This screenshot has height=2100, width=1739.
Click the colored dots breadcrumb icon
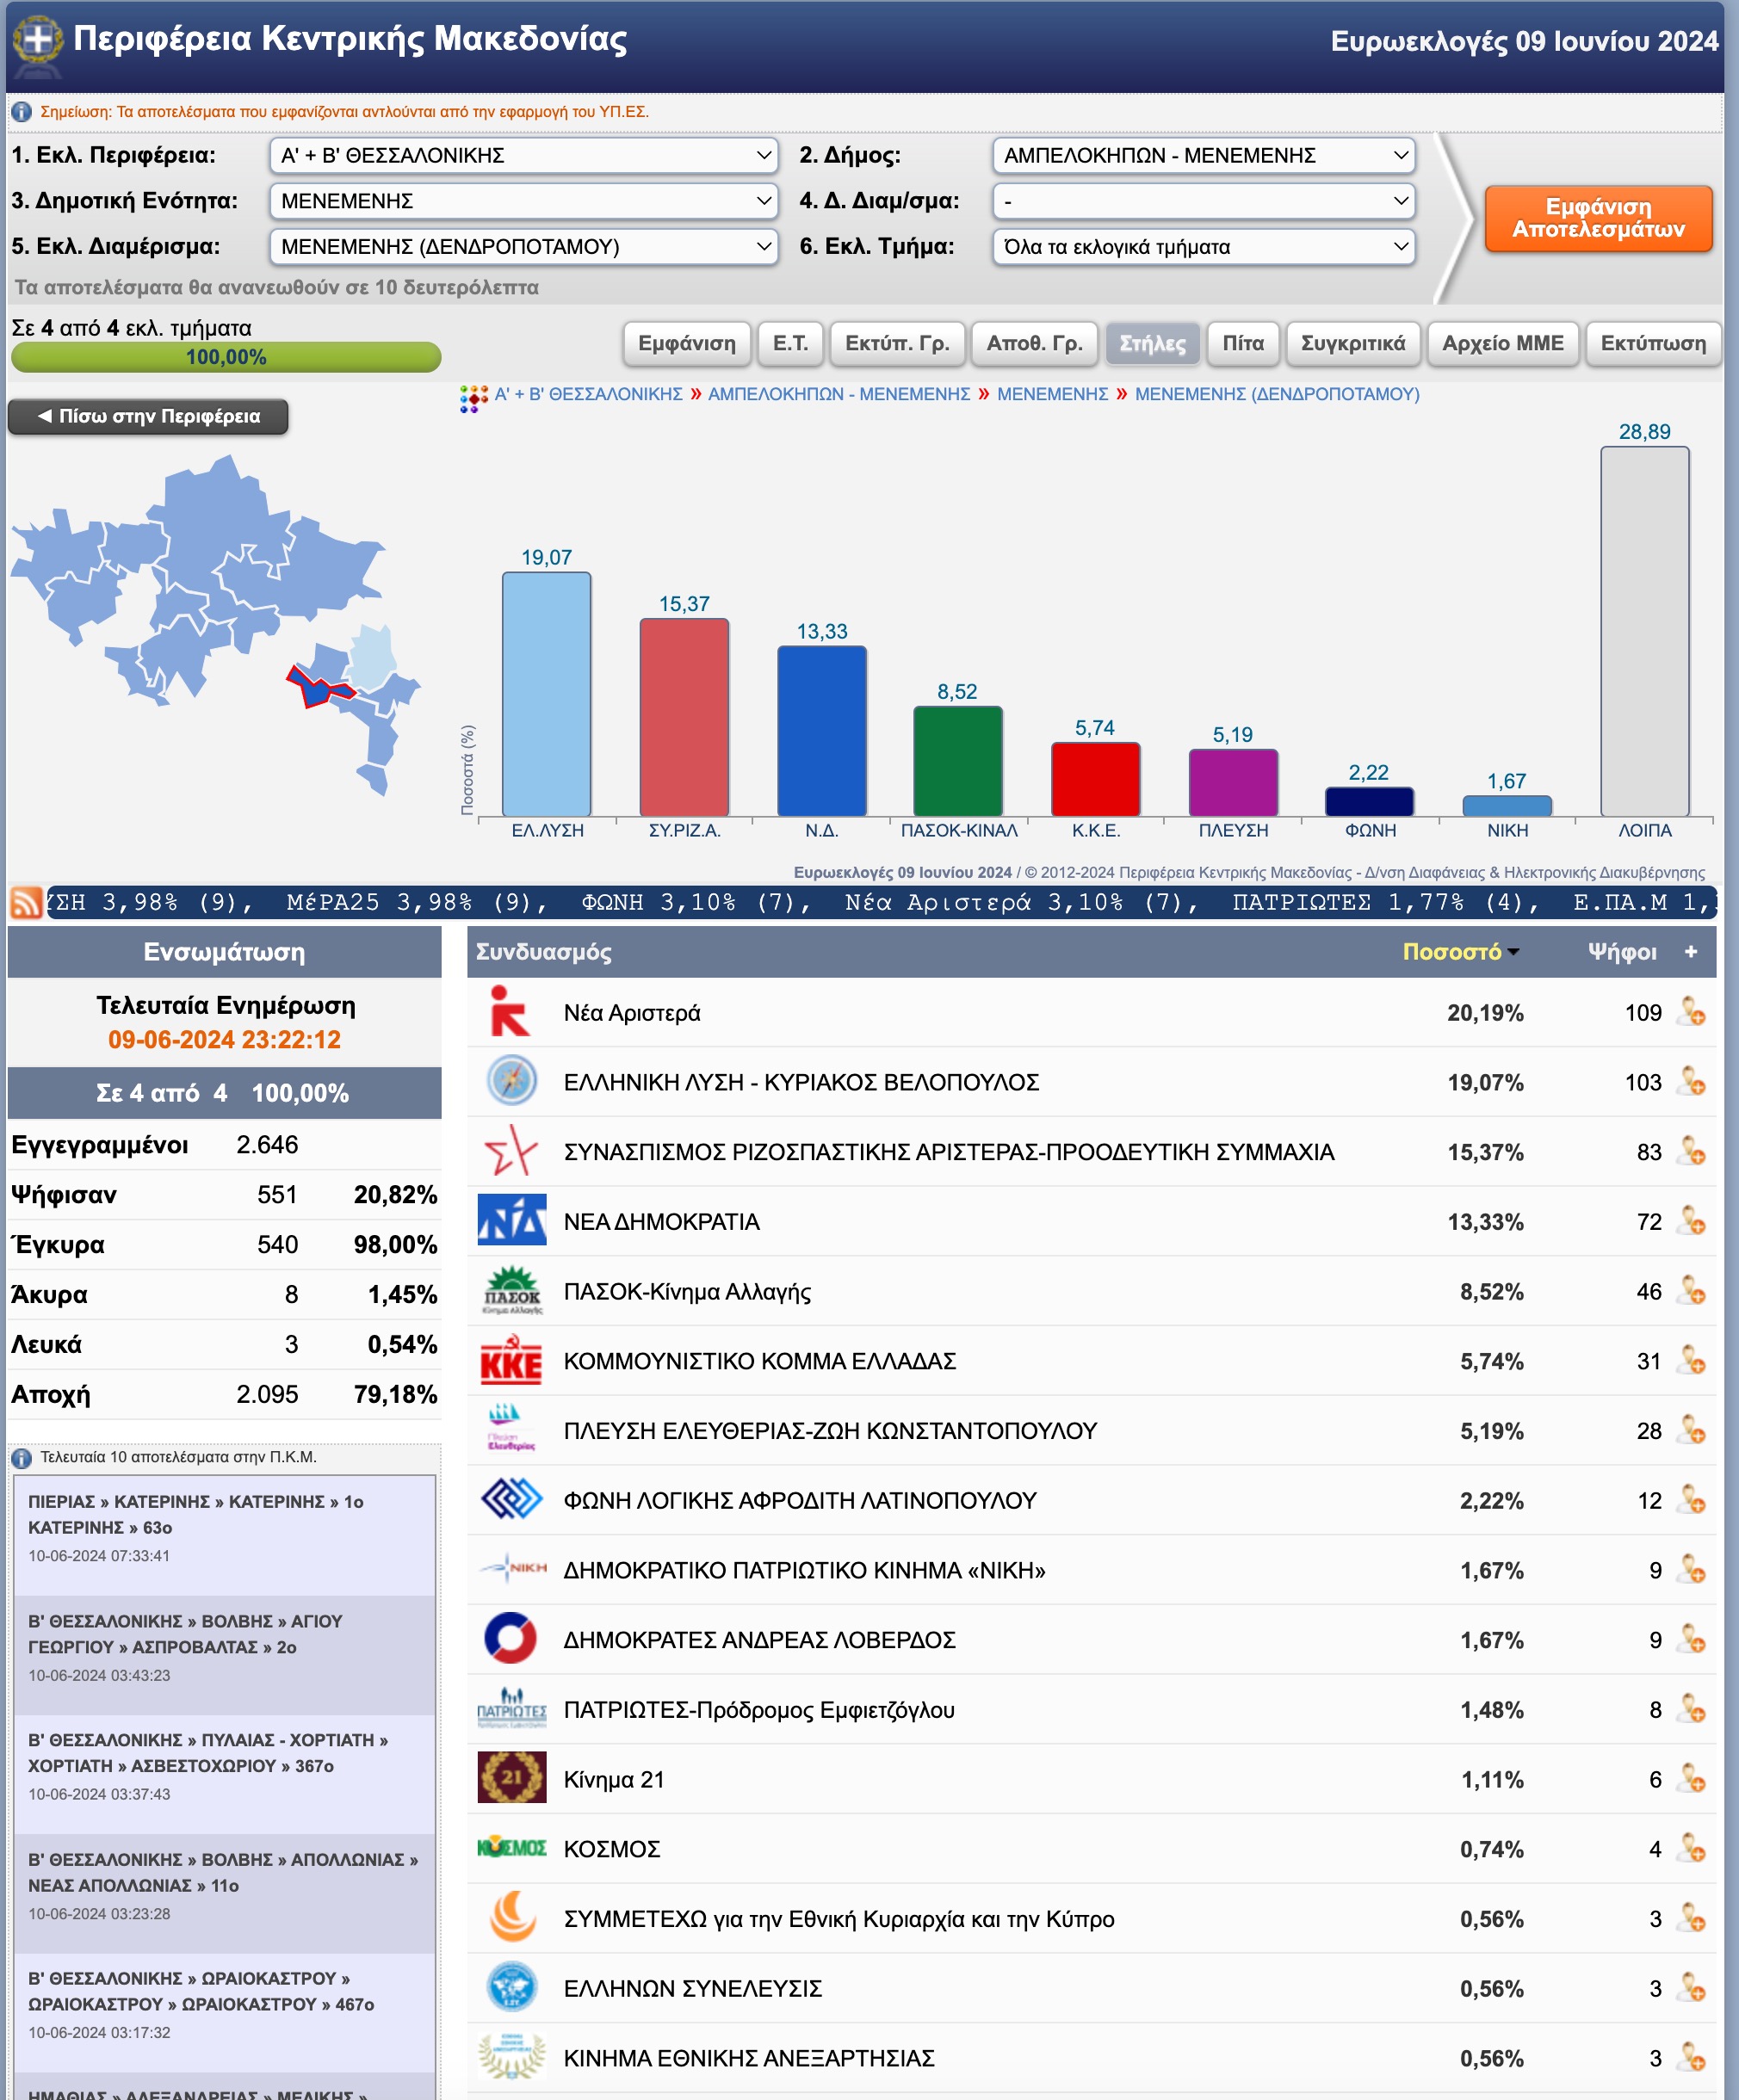coord(473,398)
